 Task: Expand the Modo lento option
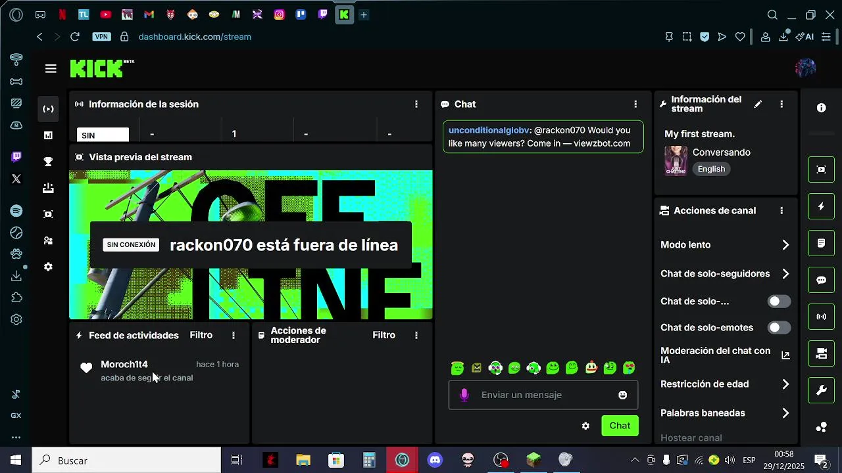coord(726,245)
